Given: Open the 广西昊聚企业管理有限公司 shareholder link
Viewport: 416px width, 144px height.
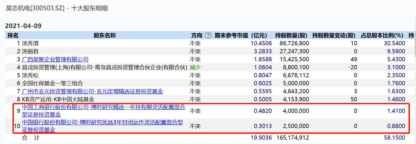Looking at the screenshot, I should click(x=55, y=59).
